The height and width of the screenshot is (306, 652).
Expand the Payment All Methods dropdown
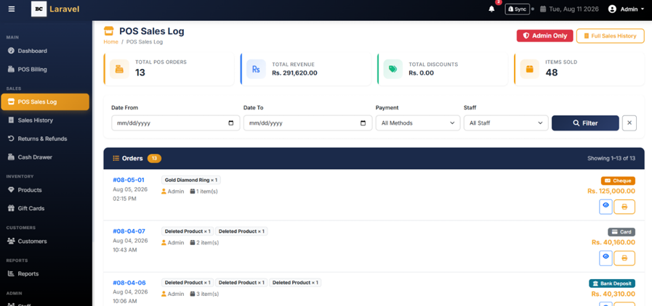click(418, 123)
